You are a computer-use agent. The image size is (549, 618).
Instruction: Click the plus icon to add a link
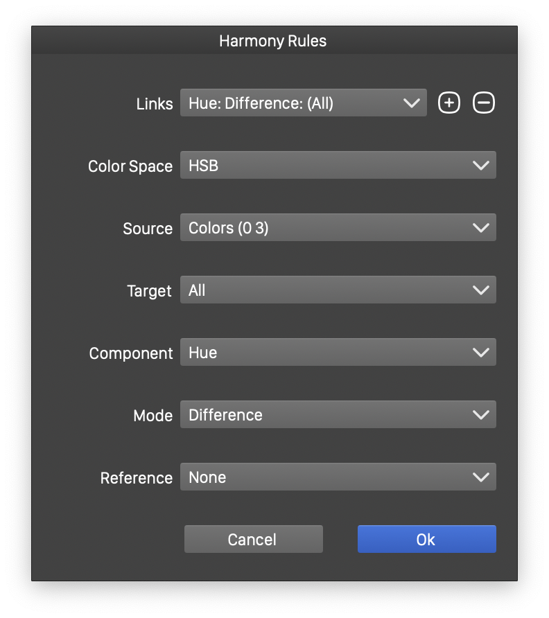pyautogui.click(x=449, y=103)
